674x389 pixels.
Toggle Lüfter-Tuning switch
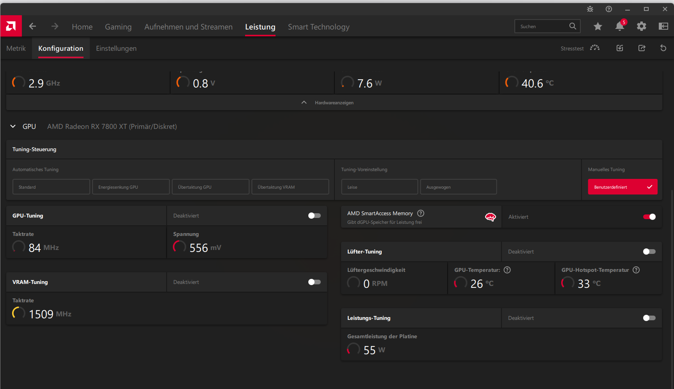tap(649, 252)
